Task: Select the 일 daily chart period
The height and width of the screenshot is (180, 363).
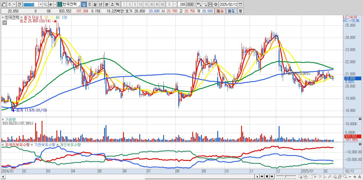Action: 84,4
